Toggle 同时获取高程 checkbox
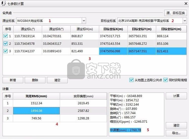 tap(166, 80)
